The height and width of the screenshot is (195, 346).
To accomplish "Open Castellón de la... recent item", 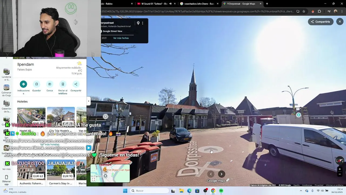I will click(x=6, y=107).
